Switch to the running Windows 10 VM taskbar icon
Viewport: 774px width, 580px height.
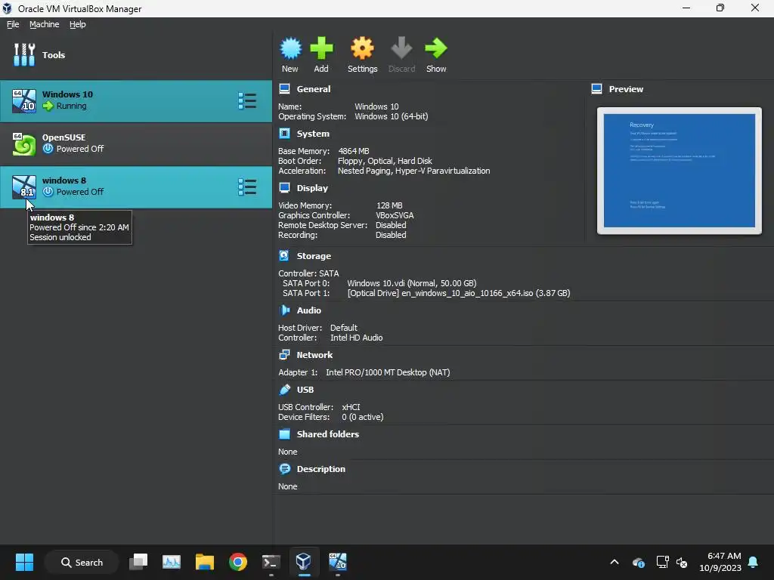[338, 562]
